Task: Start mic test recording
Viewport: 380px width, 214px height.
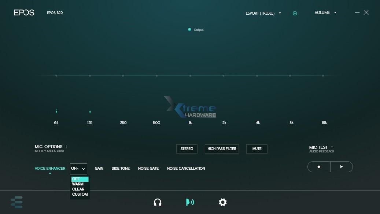Action: pos(319,167)
